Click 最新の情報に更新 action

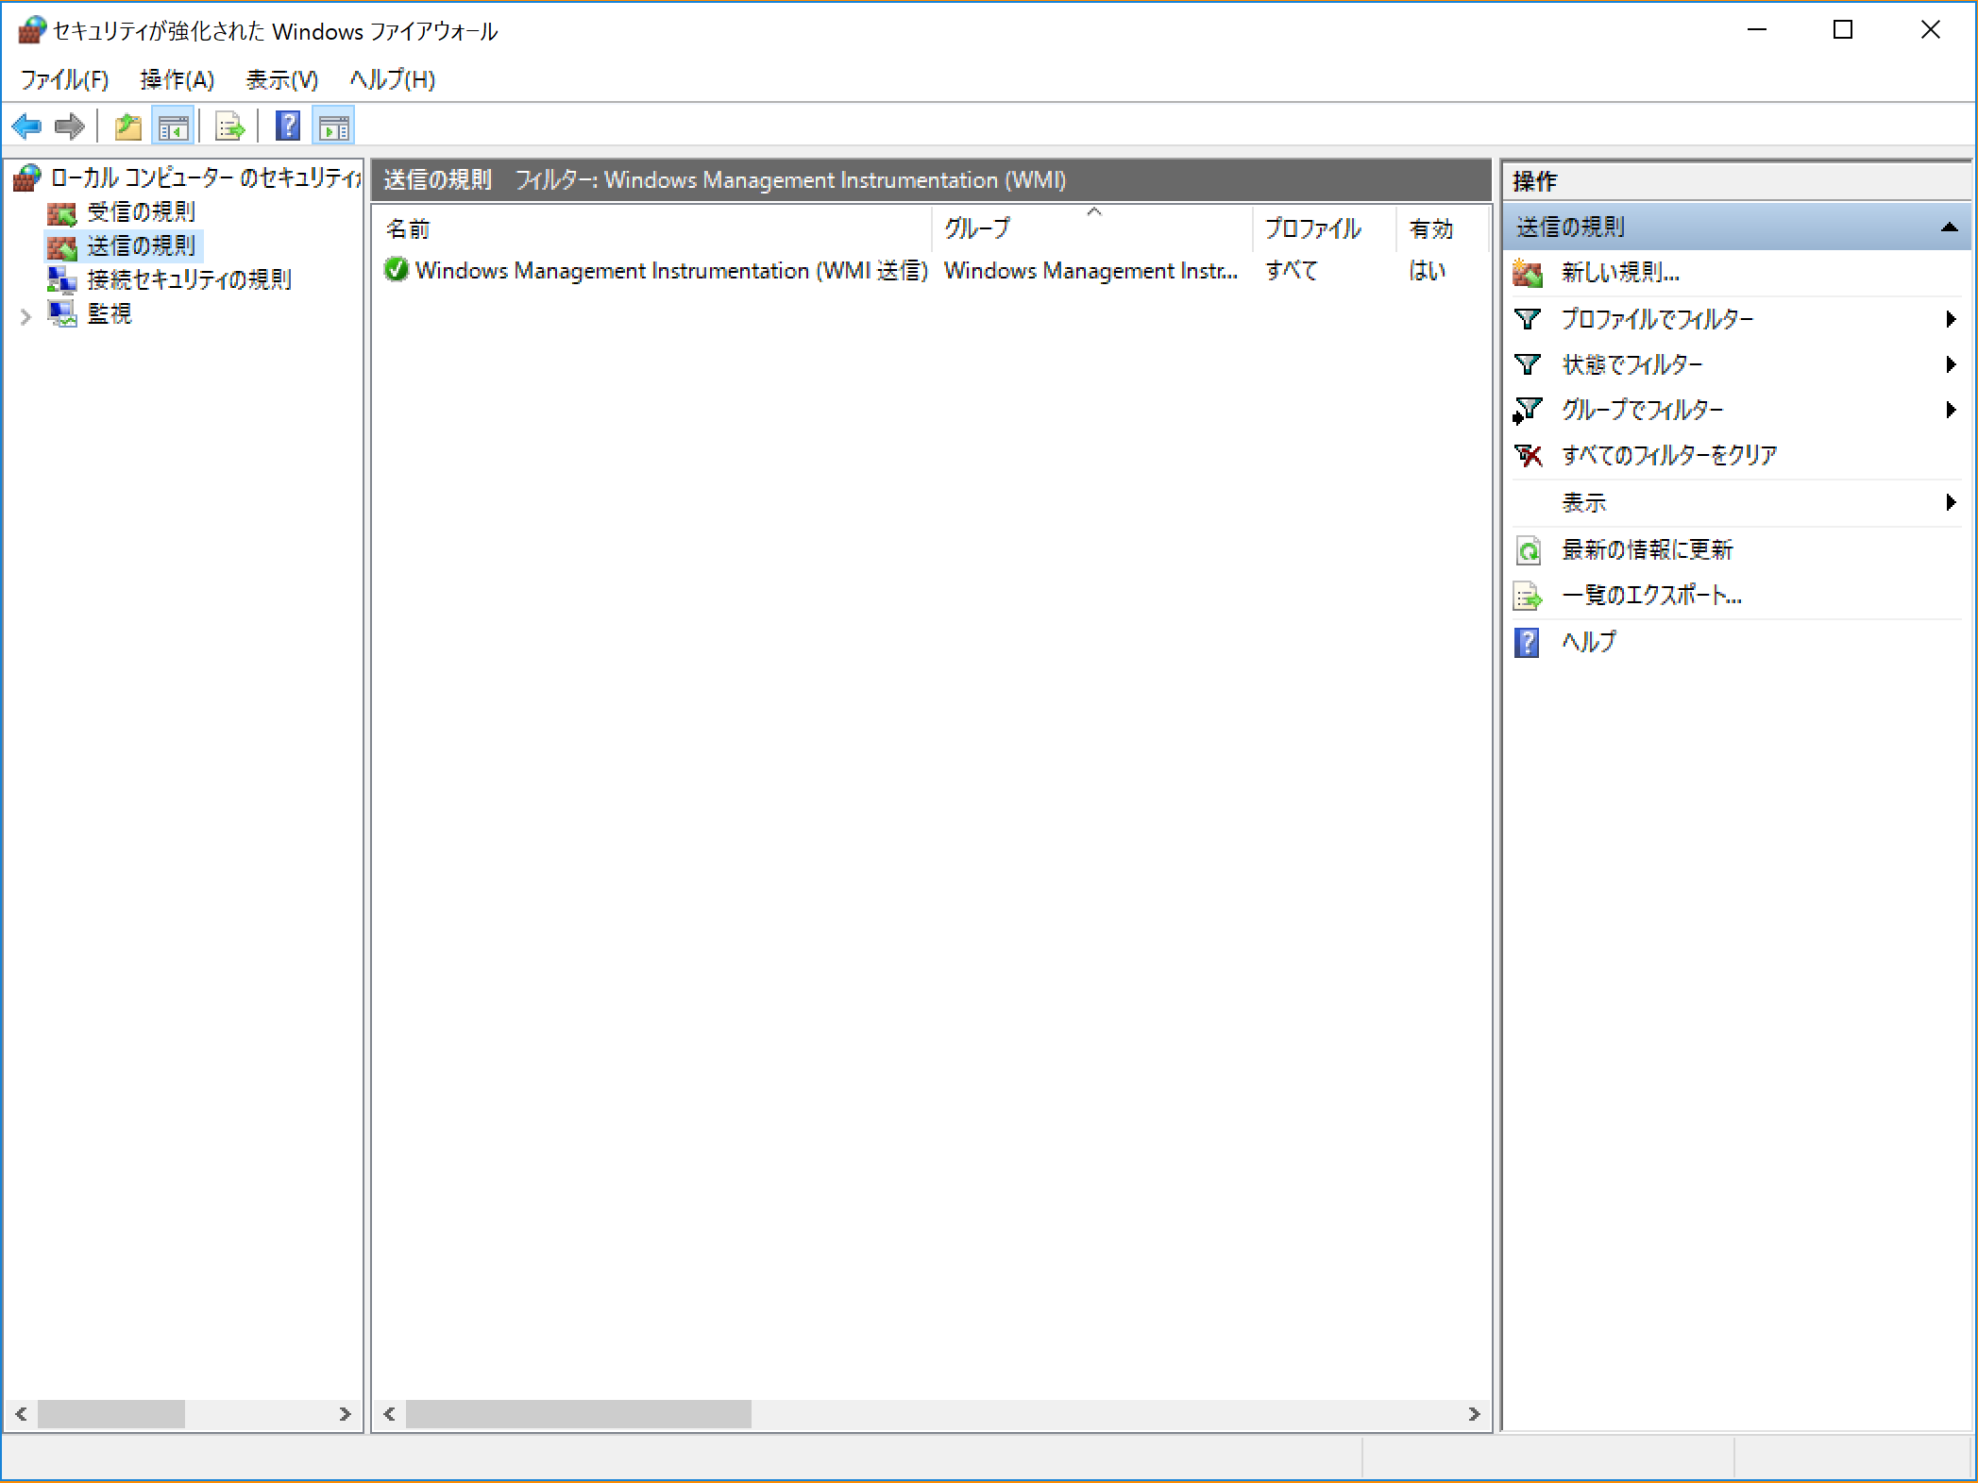tap(1648, 549)
